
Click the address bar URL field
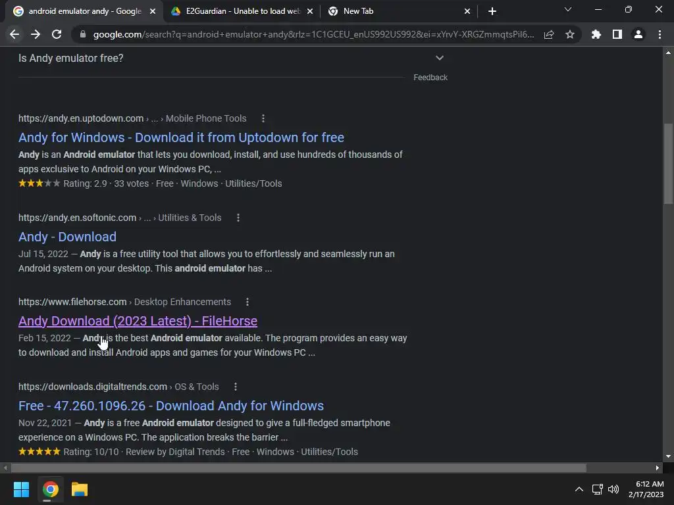click(313, 34)
